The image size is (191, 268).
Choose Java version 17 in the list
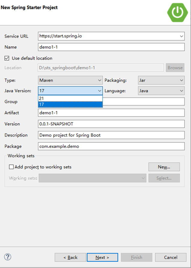point(70,105)
